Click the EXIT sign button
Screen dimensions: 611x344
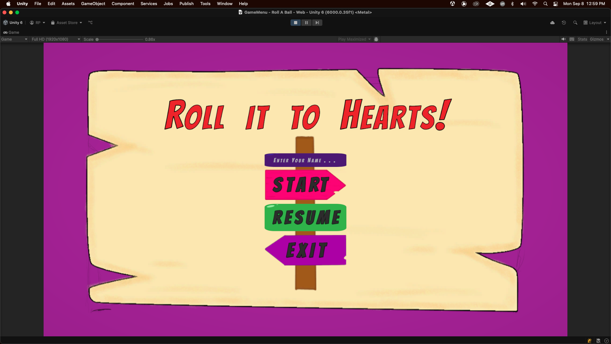click(x=306, y=250)
